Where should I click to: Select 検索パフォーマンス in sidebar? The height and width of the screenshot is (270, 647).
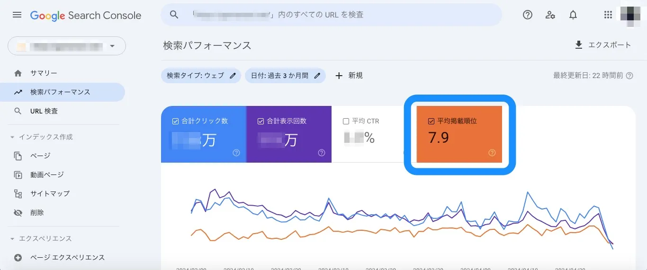pos(63,92)
